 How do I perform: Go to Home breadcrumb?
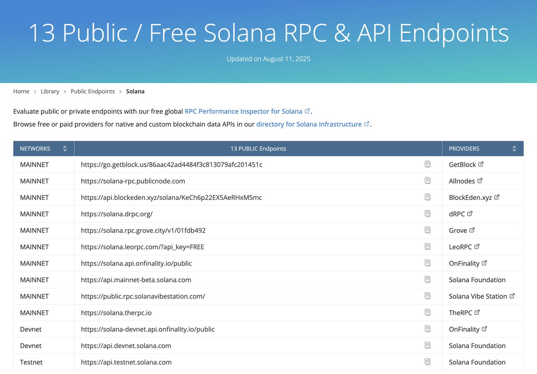(x=21, y=91)
